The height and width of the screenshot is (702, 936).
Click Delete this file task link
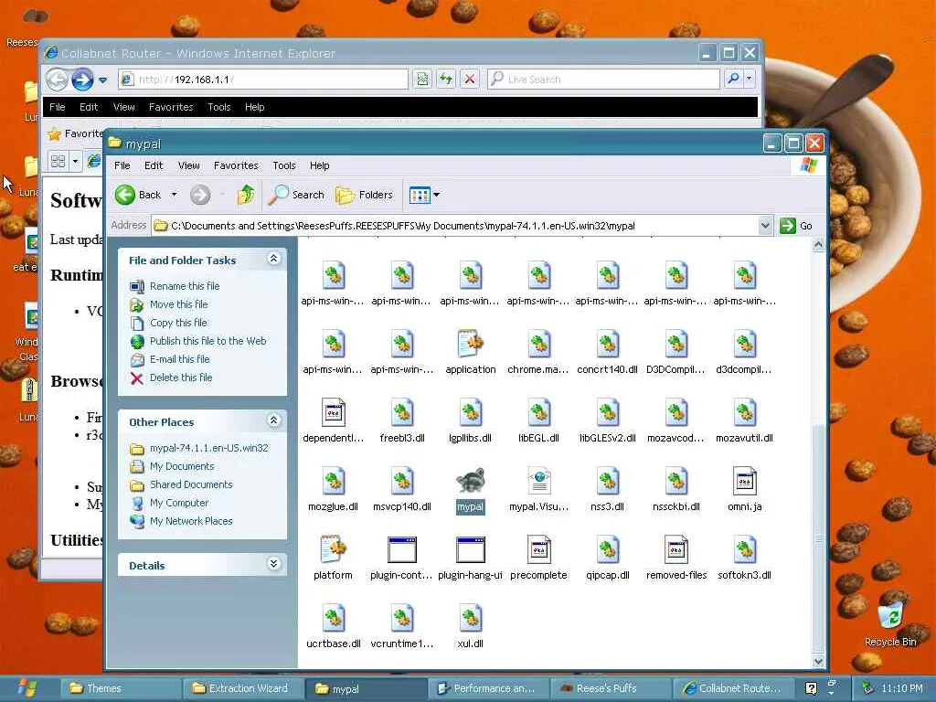pyautogui.click(x=181, y=378)
